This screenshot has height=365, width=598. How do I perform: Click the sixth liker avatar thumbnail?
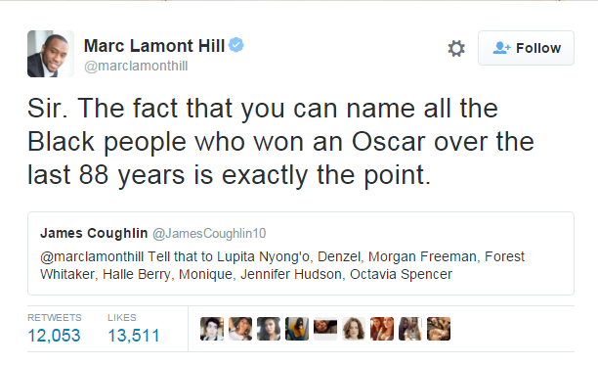pos(354,329)
